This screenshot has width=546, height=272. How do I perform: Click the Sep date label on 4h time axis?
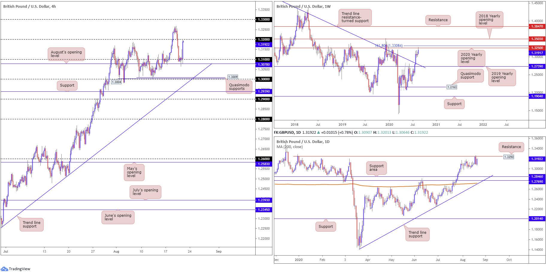tap(219, 251)
